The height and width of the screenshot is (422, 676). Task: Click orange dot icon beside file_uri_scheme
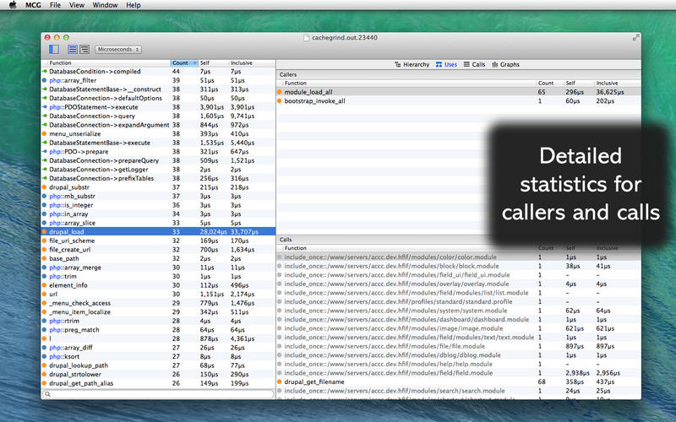44,241
